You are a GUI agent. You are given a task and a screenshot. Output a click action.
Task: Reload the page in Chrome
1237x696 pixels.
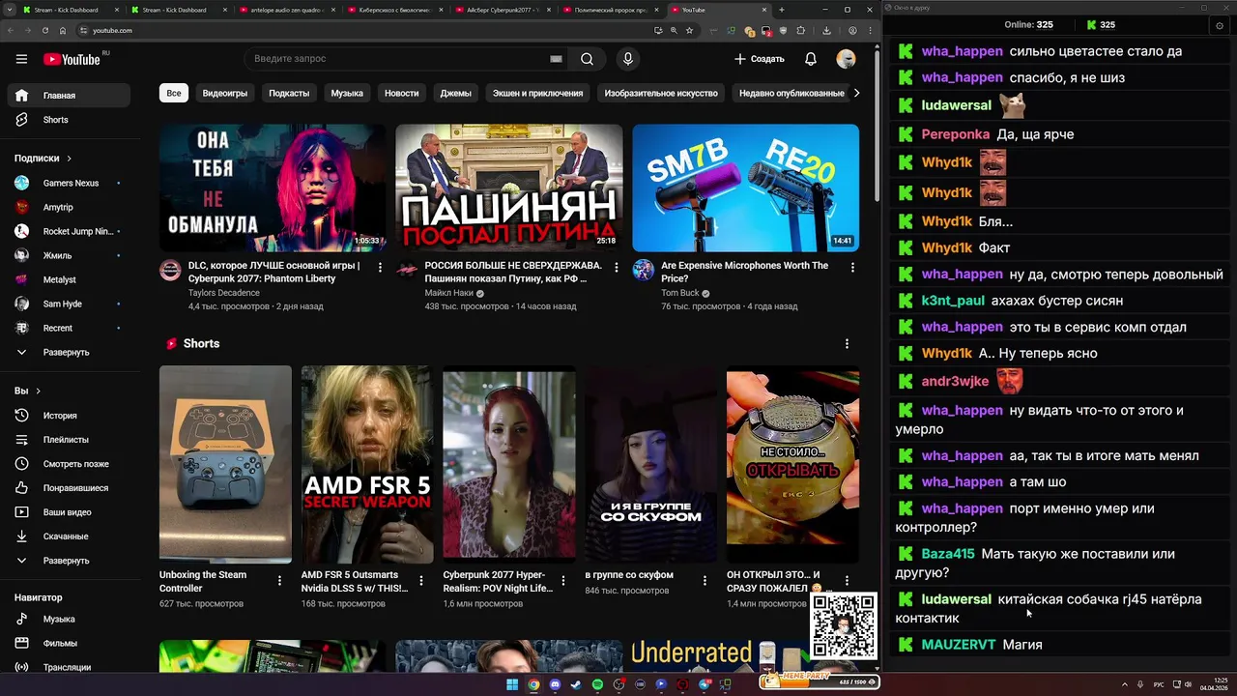[45, 31]
